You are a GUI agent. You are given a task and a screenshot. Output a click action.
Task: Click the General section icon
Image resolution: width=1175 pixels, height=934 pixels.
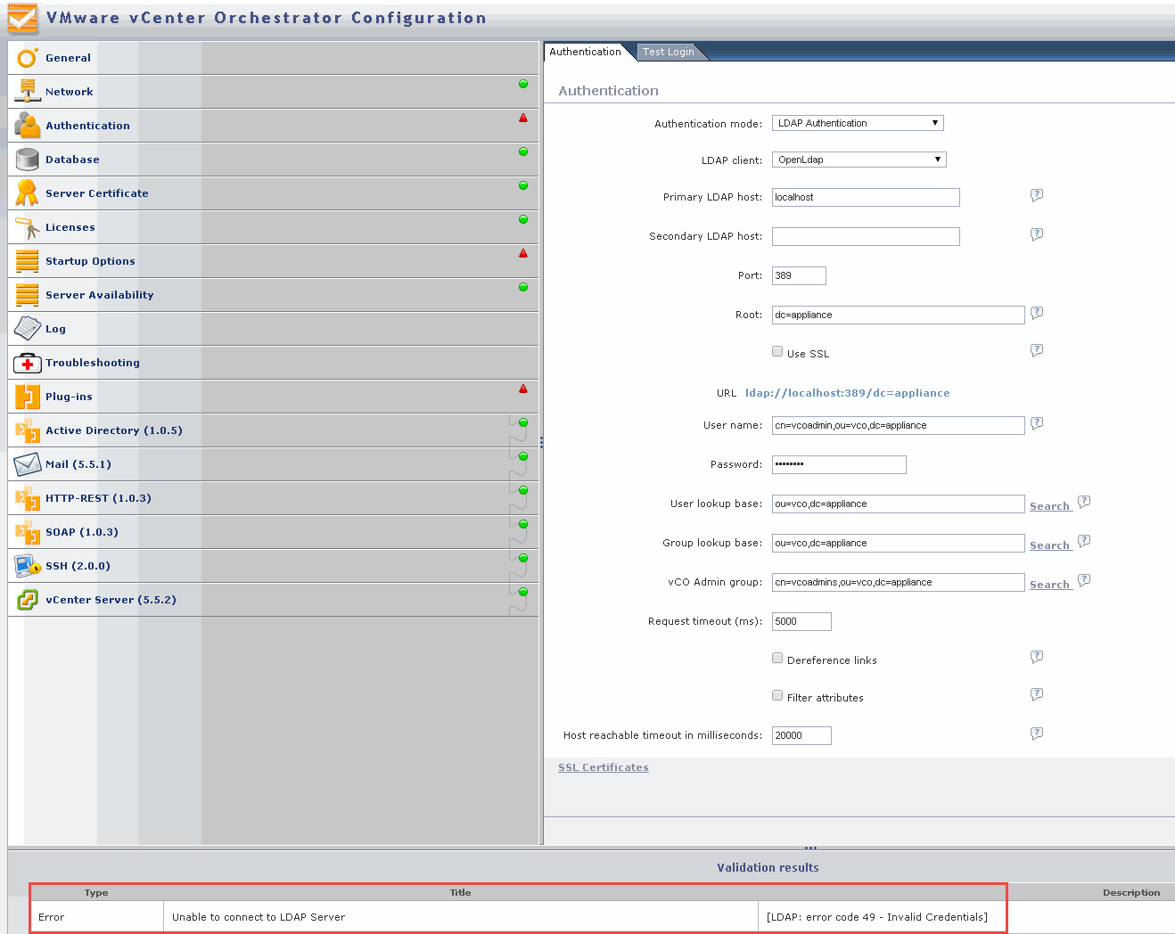click(x=28, y=58)
